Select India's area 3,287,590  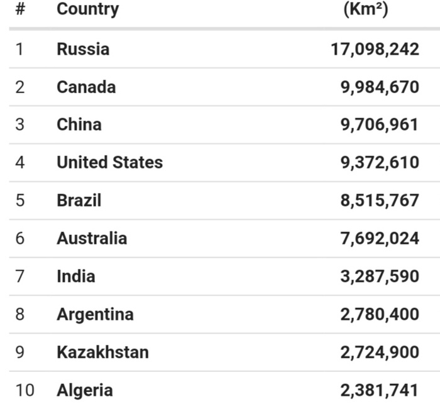point(380,276)
